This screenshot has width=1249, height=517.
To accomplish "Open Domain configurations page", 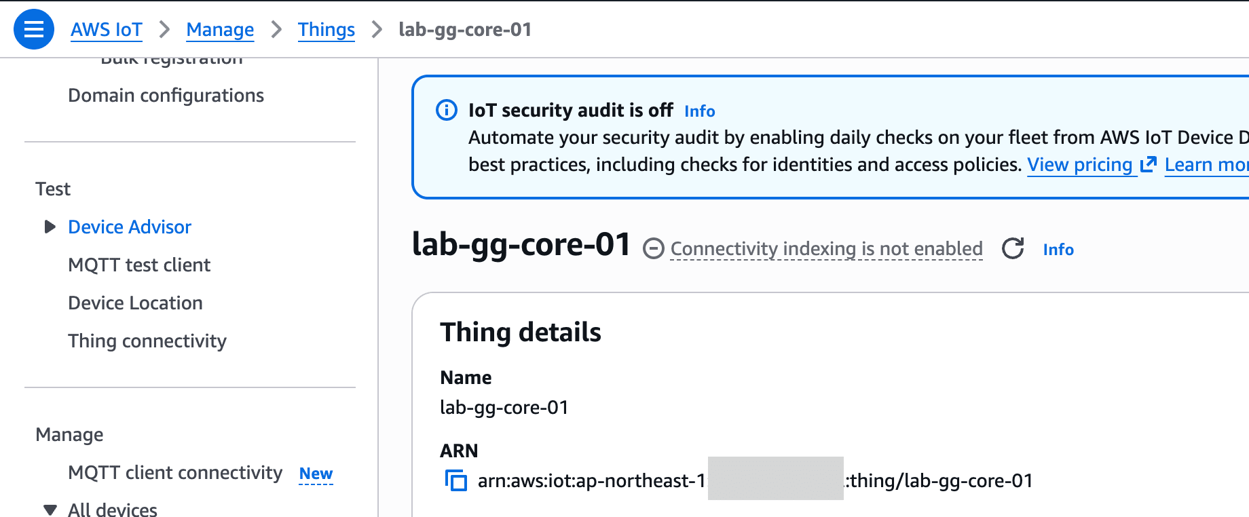I will point(166,95).
